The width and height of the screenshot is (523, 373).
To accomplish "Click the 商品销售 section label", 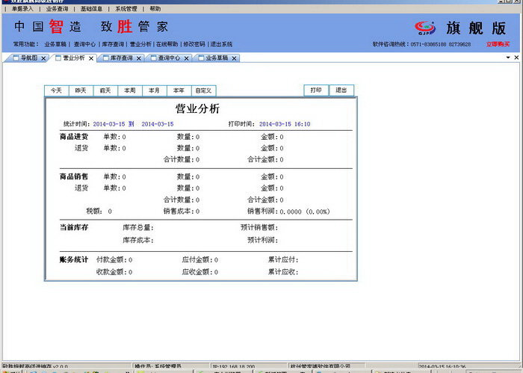I will pyautogui.click(x=74, y=177).
